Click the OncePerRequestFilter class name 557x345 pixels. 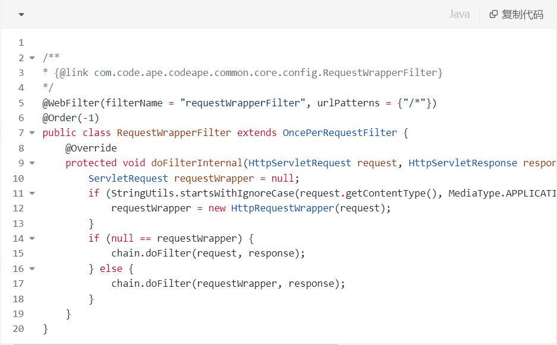tap(339, 133)
